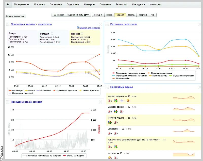The width and height of the screenshot is (203, 161).
Task: Open the Виджет для Яндекса link
Action: [90, 28]
